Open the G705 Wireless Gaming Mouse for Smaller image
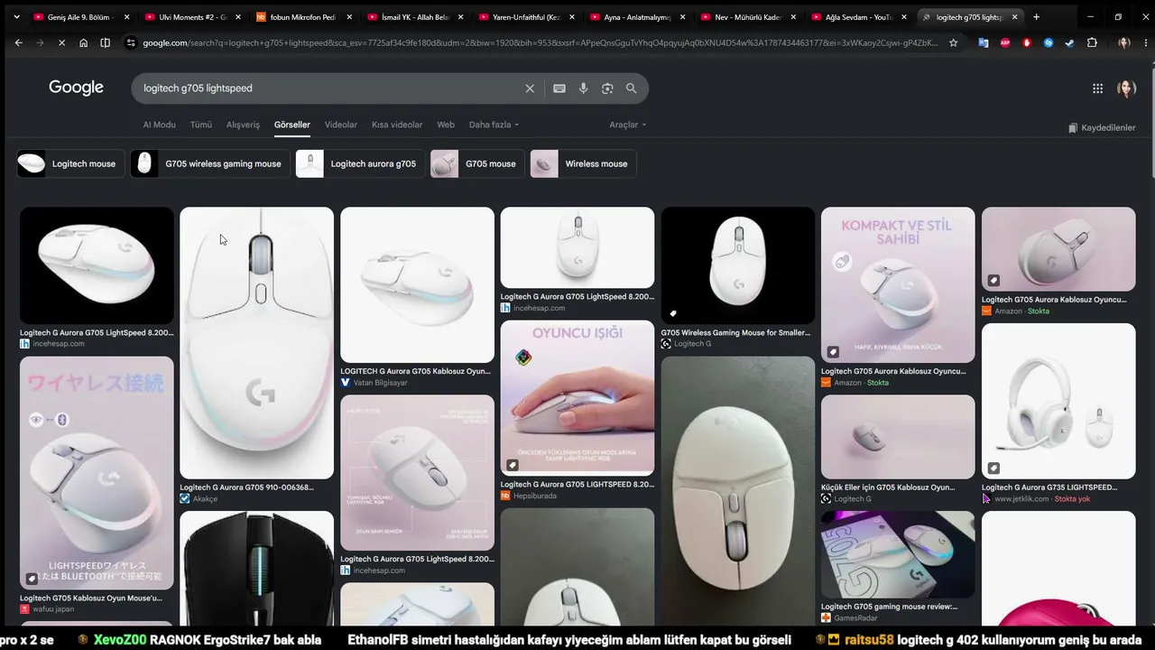Image resolution: width=1155 pixels, height=650 pixels. 737,265
